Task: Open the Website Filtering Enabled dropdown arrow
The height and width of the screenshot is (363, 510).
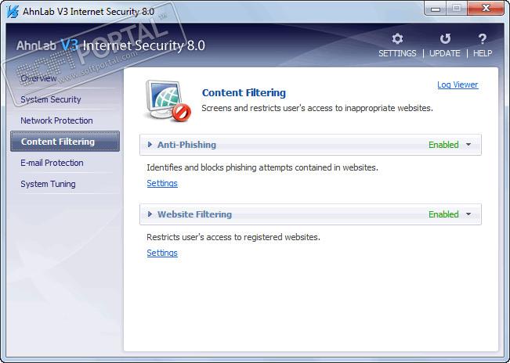Action: pos(468,214)
